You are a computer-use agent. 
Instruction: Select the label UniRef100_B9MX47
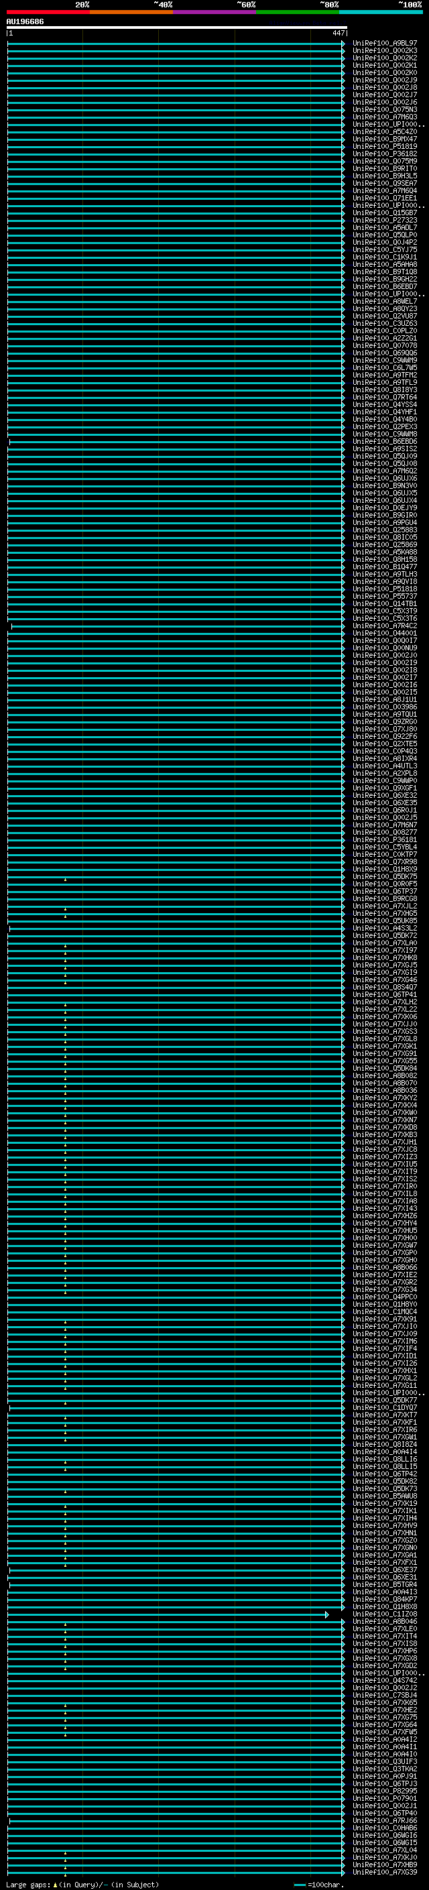tap(385, 139)
